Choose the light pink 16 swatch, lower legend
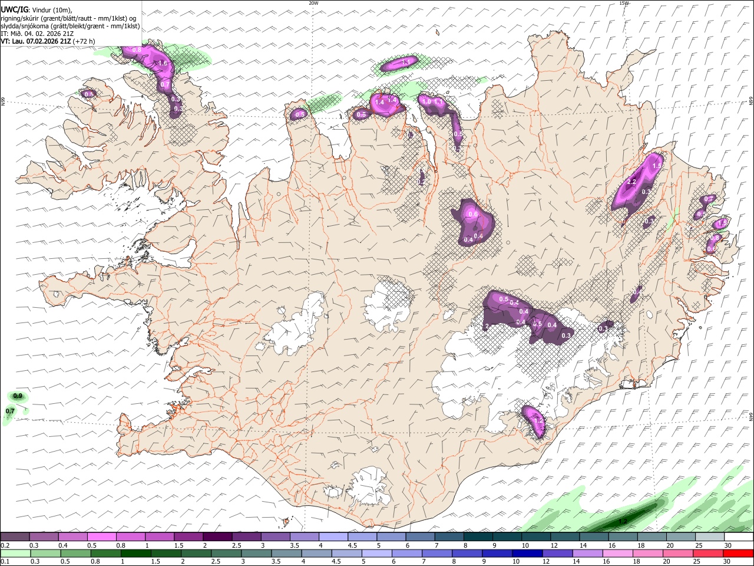The height and width of the screenshot is (566, 754). pyautogui.click(x=619, y=553)
